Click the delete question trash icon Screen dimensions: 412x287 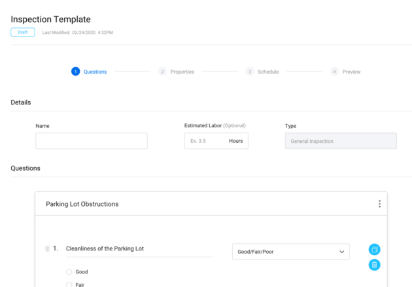[x=375, y=265]
